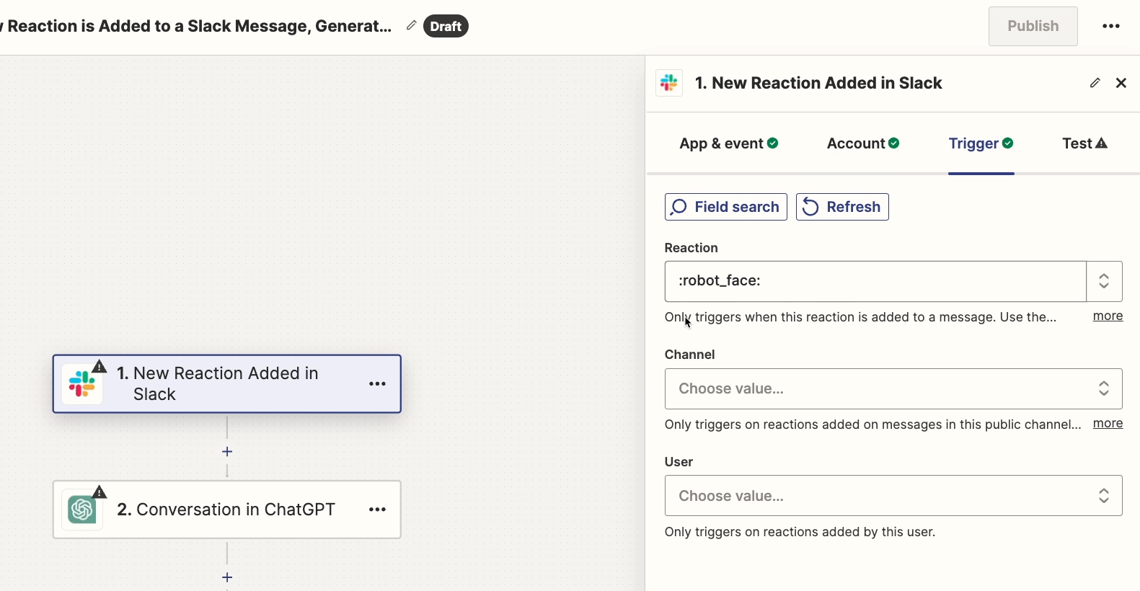Open options menu for ChatGPT step
The image size is (1140, 591).
pos(378,510)
